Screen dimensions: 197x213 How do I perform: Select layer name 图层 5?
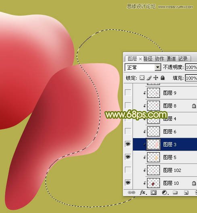(x=170, y=157)
